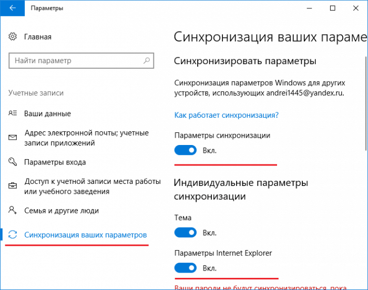Click the magnifier icon in search box
Viewport: 368px width, 290px height.
click(x=147, y=60)
